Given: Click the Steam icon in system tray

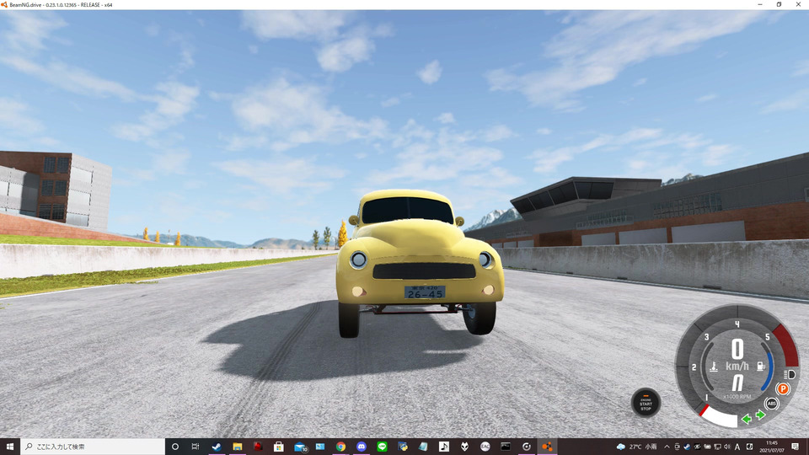Looking at the screenshot, I should pyautogui.click(x=687, y=447).
